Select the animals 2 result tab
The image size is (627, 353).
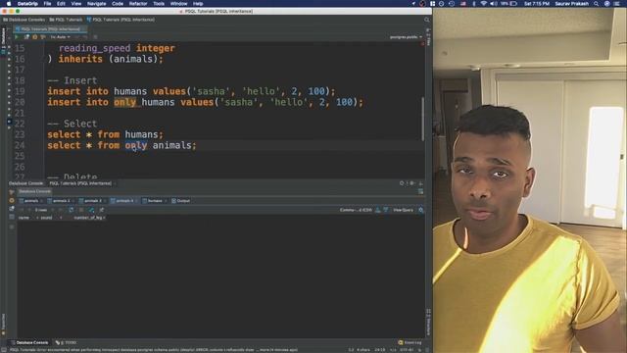coord(92,201)
